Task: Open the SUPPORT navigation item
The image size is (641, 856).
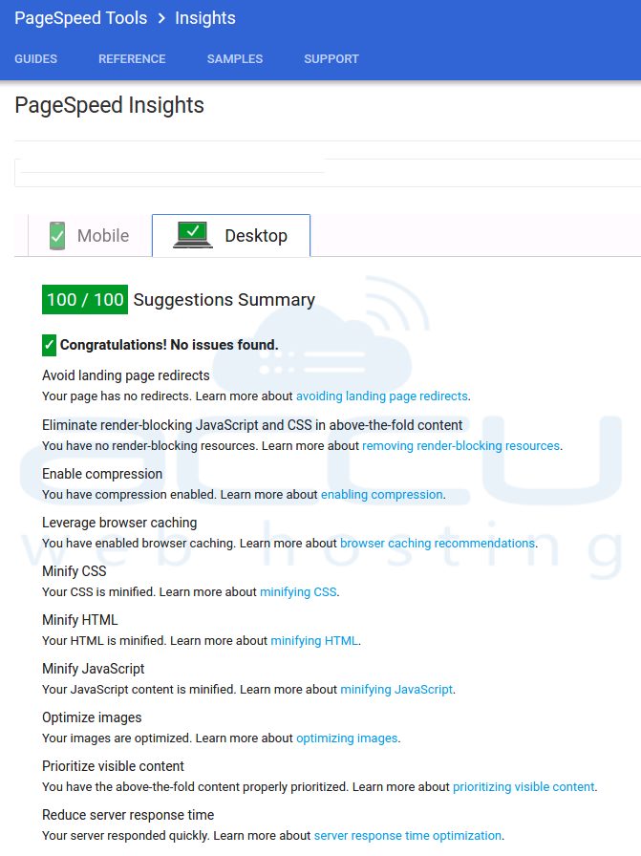Action: click(331, 59)
